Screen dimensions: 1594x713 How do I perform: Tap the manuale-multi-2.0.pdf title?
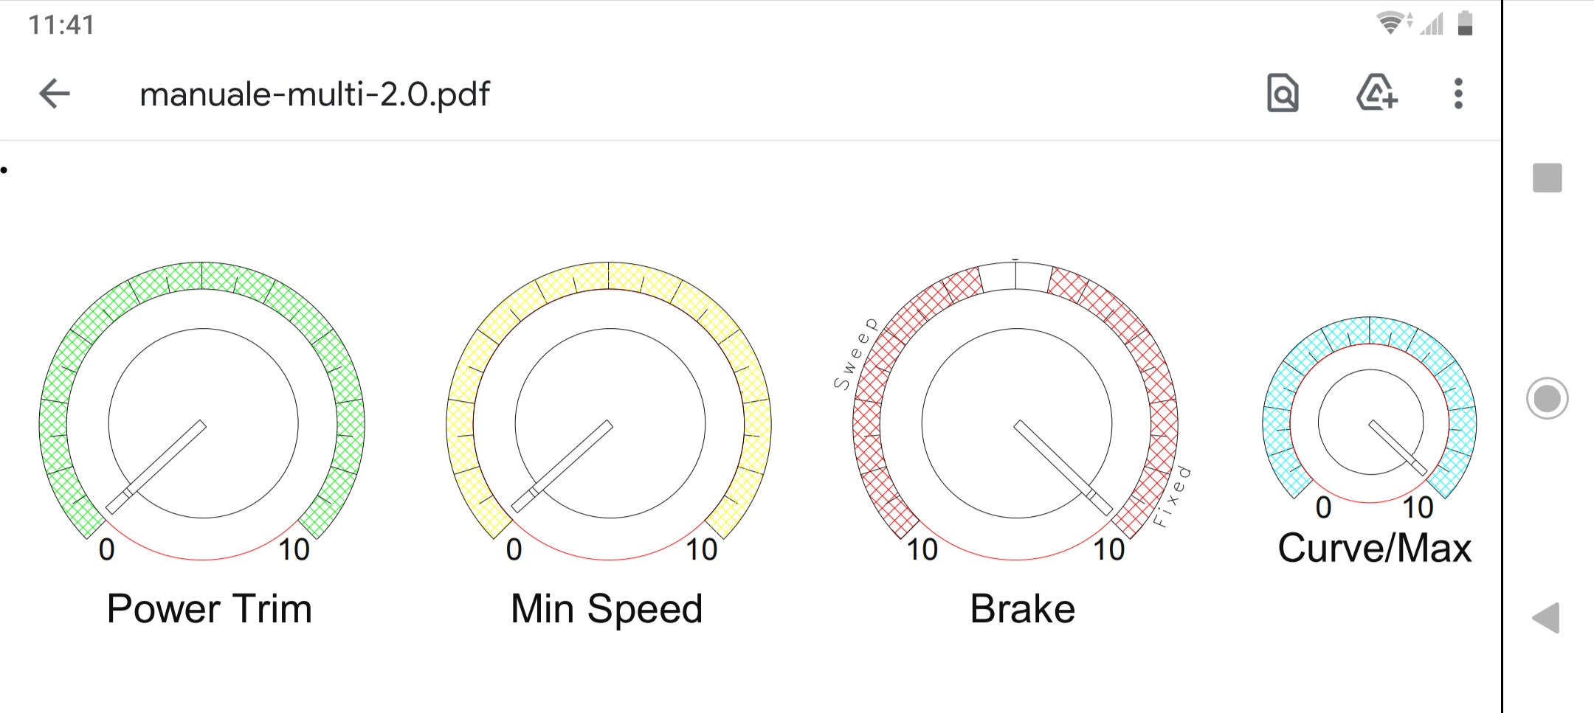click(x=314, y=94)
